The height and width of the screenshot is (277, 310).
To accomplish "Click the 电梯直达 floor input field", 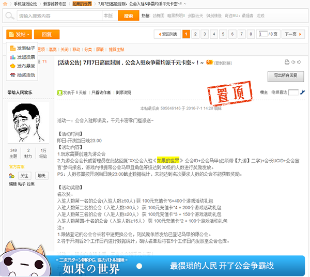I will [293, 93].
